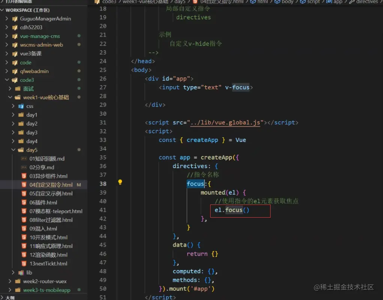
Task: Click the day5 open folder icon
Action: (x=21, y=150)
